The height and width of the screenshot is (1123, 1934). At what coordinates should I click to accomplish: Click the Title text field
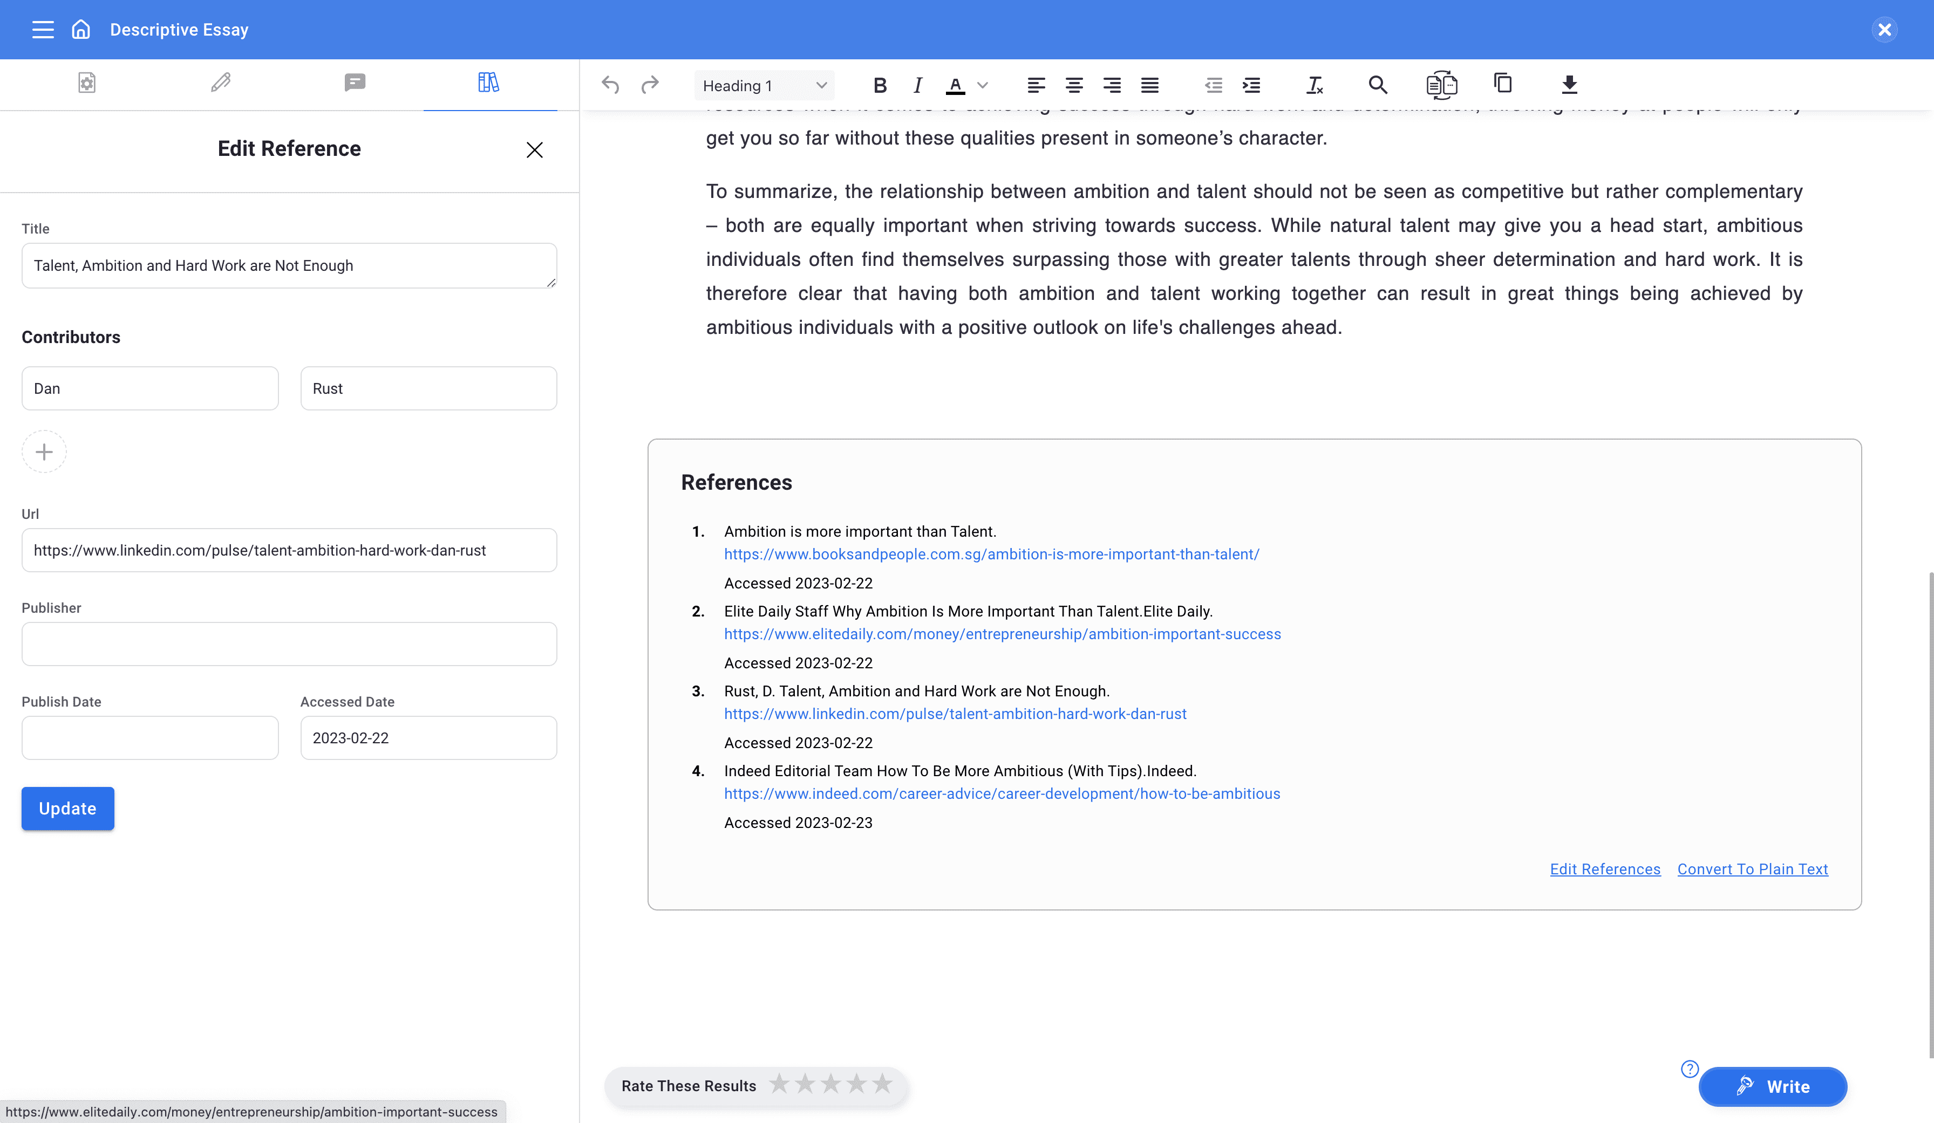click(289, 265)
